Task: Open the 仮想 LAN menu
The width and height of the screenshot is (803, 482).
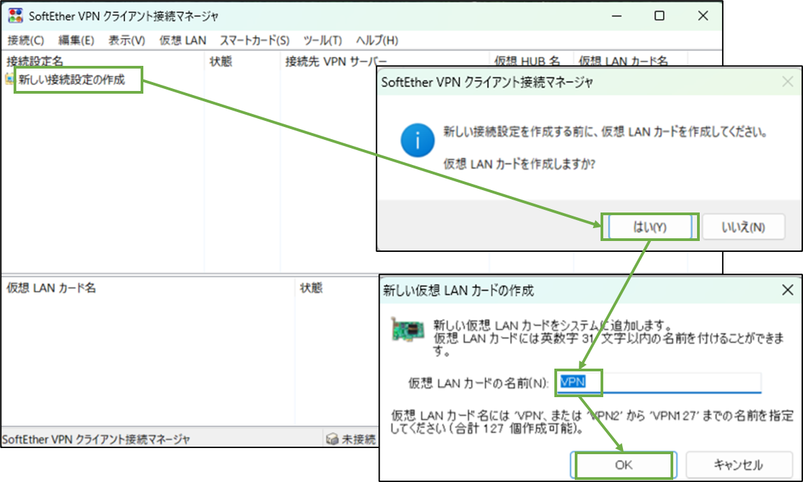Action: tap(182, 41)
